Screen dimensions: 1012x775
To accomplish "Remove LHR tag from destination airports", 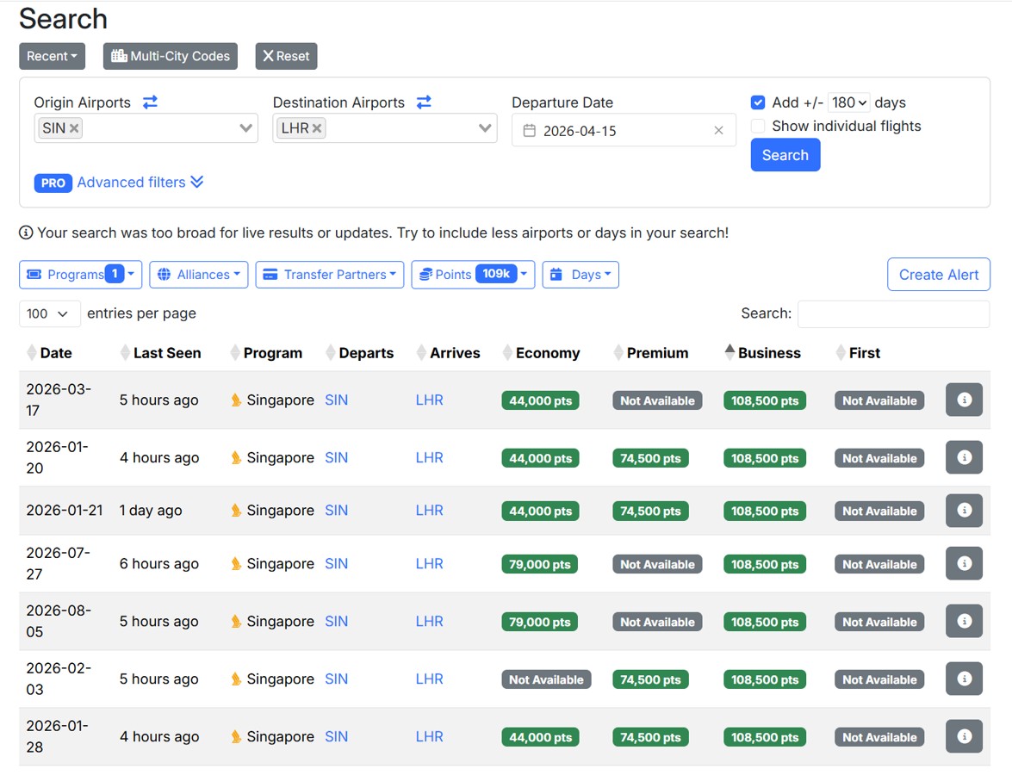I will (x=317, y=128).
